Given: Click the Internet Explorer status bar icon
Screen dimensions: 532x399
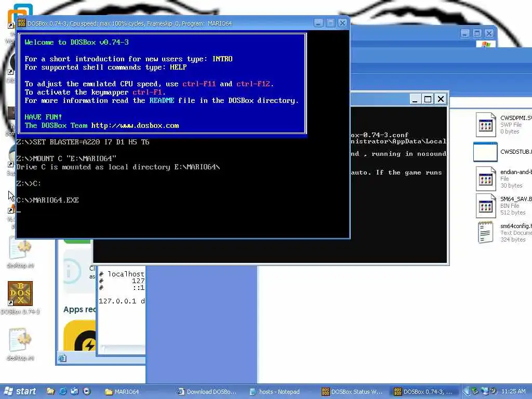Looking at the screenshot, I should 62,358.
